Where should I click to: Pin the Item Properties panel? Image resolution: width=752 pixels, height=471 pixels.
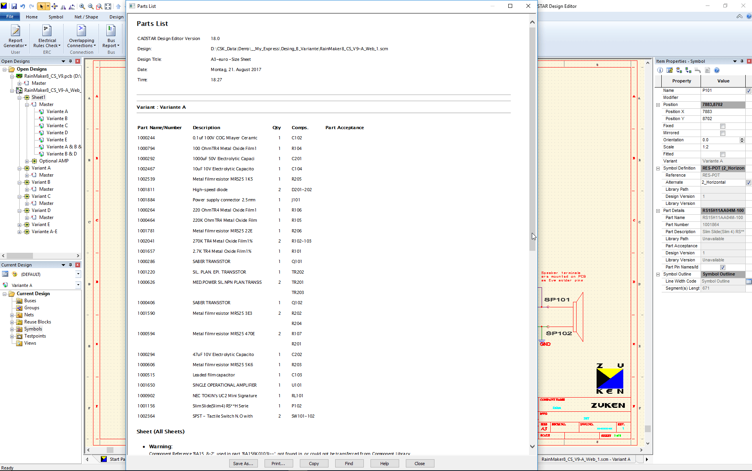coord(742,61)
